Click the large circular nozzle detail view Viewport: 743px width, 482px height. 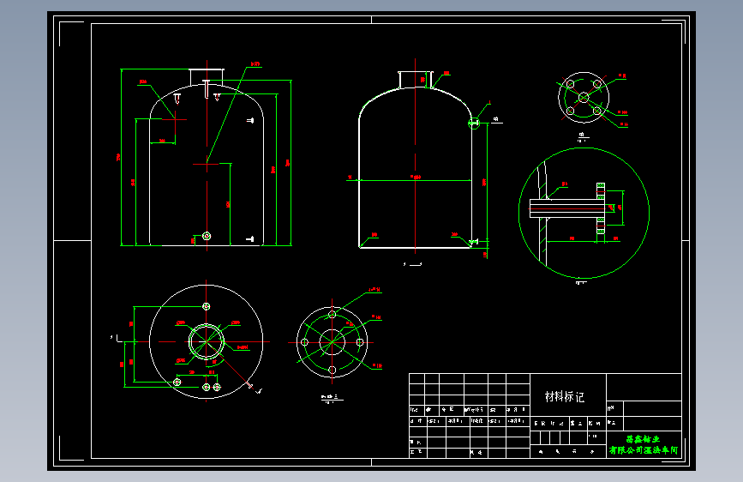coord(584,213)
